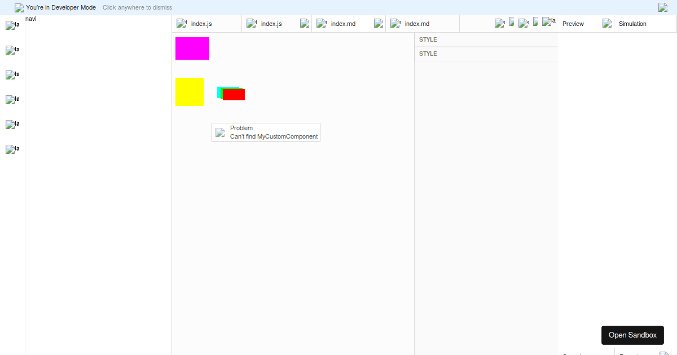677x355 pixels.
Task: Open the second index.md tab
Action: point(415,24)
